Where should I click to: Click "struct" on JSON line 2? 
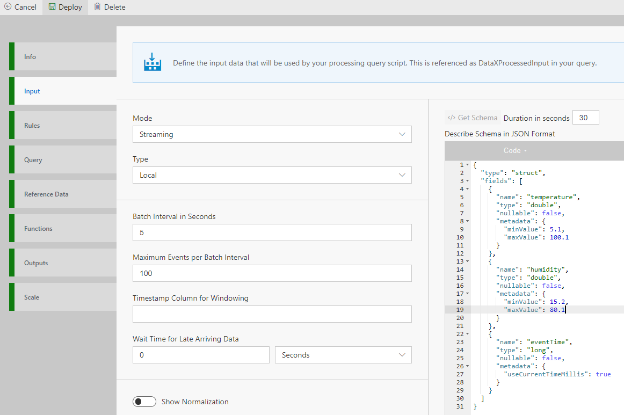[527, 173]
